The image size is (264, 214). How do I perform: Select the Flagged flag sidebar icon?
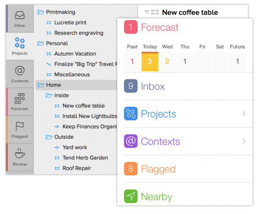click(x=20, y=126)
